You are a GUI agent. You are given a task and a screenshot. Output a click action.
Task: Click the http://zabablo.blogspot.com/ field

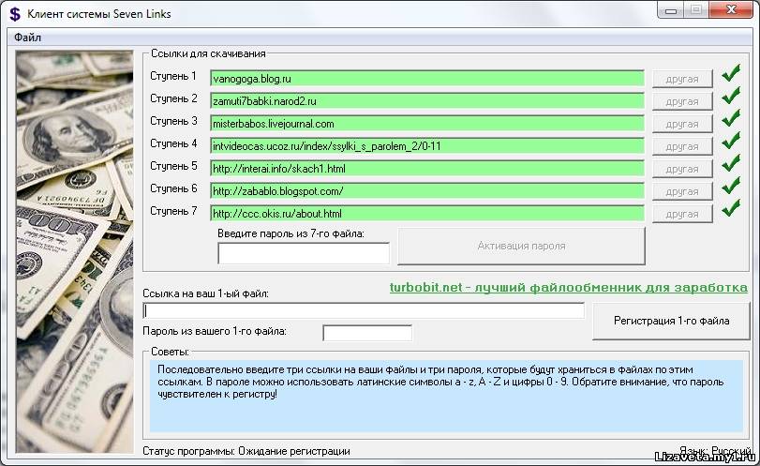tap(426, 190)
